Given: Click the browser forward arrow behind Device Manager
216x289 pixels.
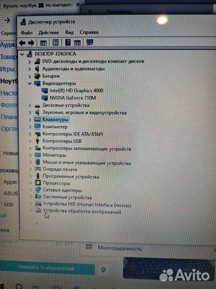Looking at the screenshot, I should coord(7,20).
